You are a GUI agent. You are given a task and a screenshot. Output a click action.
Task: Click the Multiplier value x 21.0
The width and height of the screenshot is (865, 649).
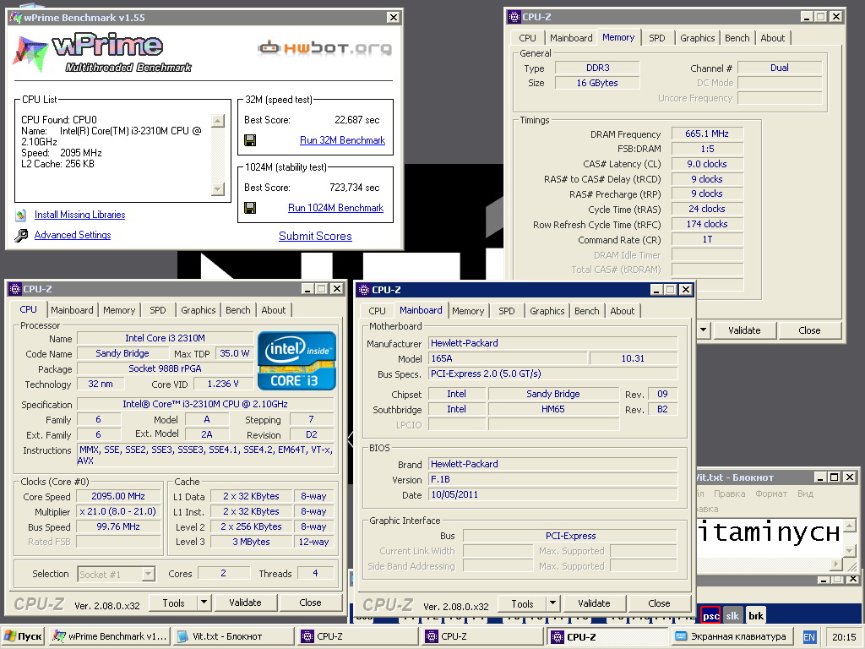click(118, 511)
